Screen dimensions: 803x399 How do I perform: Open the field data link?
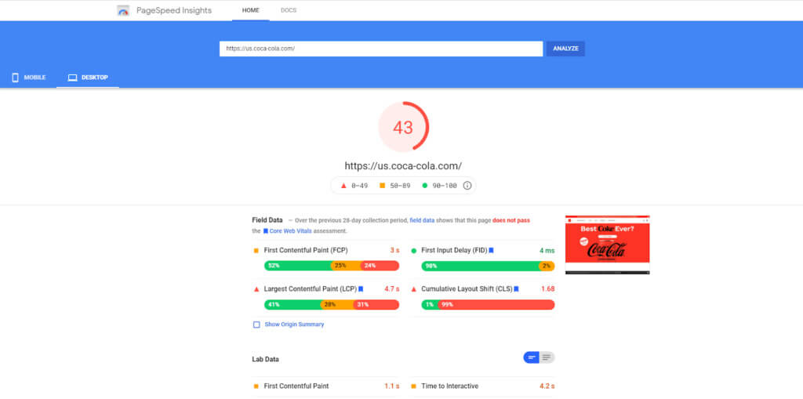coord(422,220)
